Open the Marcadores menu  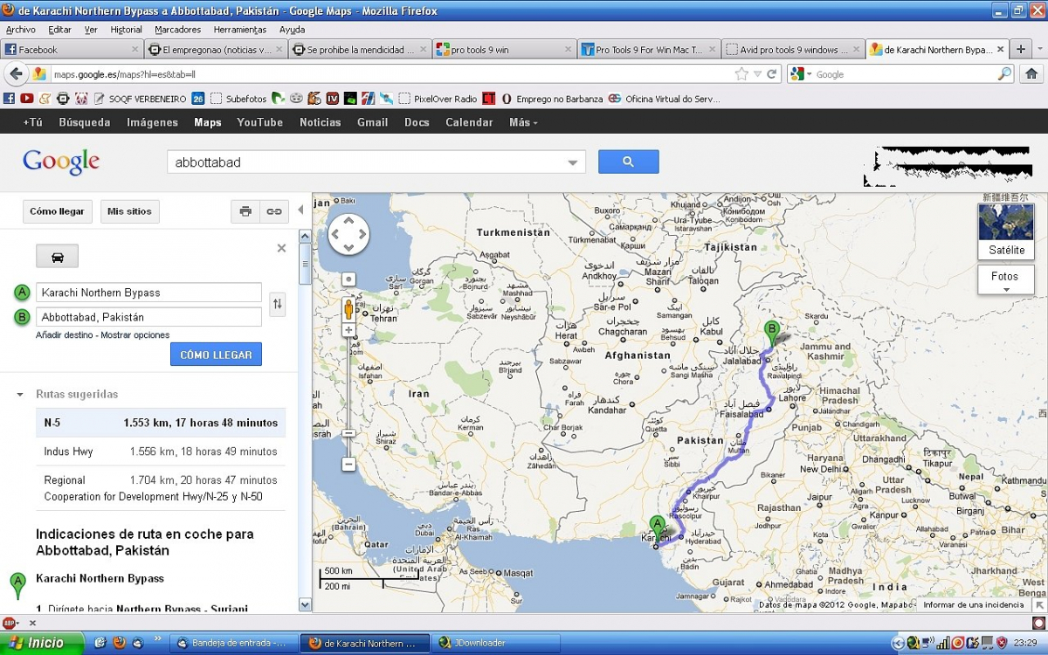(x=178, y=30)
